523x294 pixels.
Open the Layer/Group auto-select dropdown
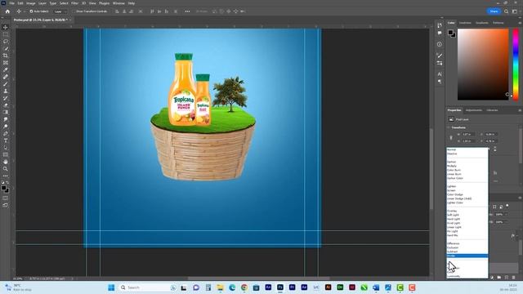pyautogui.click(x=60, y=11)
